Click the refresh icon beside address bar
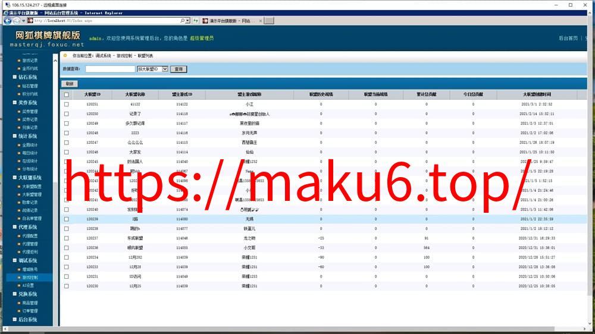 coord(196,20)
